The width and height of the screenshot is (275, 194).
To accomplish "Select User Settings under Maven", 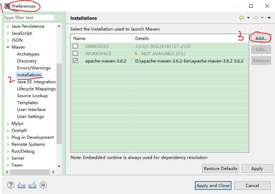I will tap(30, 117).
